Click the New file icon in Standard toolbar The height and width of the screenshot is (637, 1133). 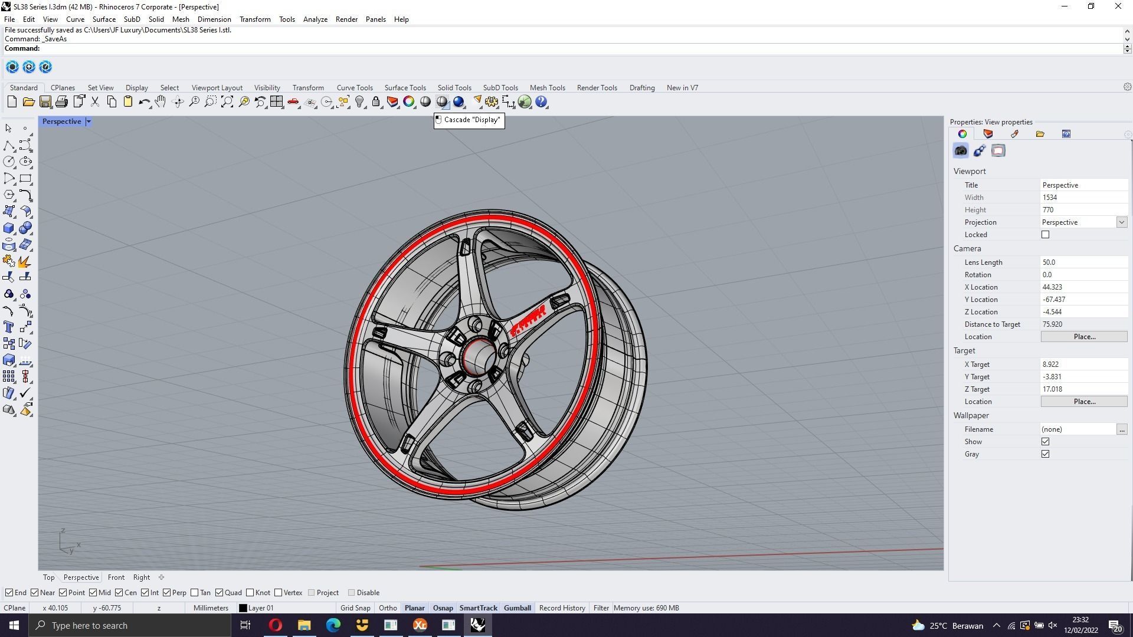click(12, 102)
